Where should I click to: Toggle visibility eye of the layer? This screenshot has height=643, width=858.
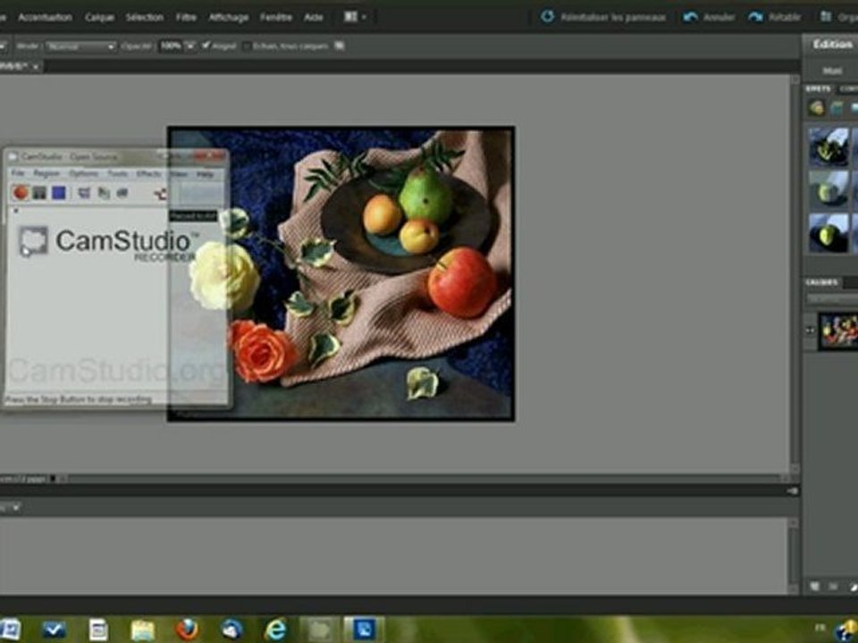coord(810,330)
